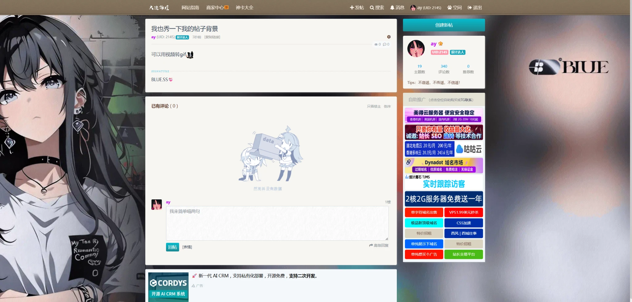Toggle 倒序 comment ordering
The width and height of the screenshot is (632, 302).
pyautogui.click(x=387, y=106)
